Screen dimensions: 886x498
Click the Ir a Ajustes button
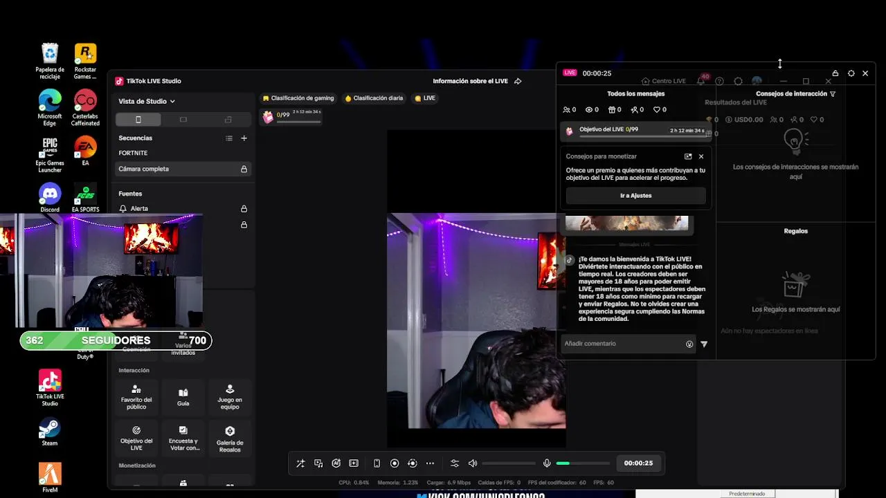click(x=636, y=196)
